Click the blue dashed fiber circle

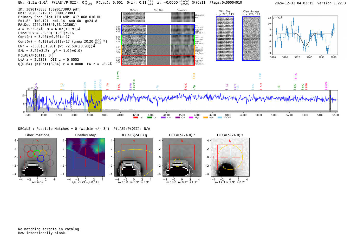41,159
